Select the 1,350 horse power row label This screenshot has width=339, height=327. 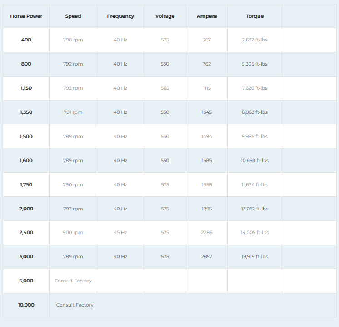pyautogui.click(x=26, y=112)
